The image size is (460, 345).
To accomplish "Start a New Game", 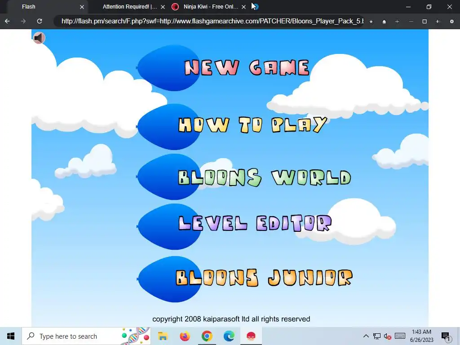I will point(247,68).
